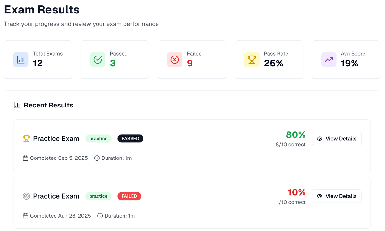Click the red FAILED status badge
Image resolution: width=385 pixels, height=231 pixels.
(x=129, y=196)
